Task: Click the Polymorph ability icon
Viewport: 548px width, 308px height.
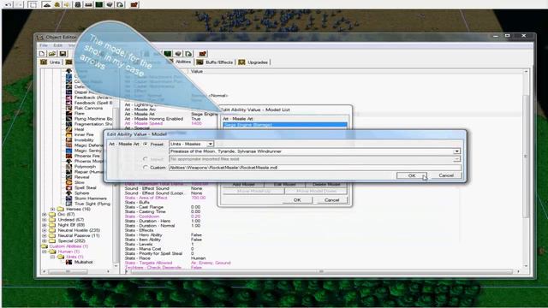Action: tap(68, 166)
